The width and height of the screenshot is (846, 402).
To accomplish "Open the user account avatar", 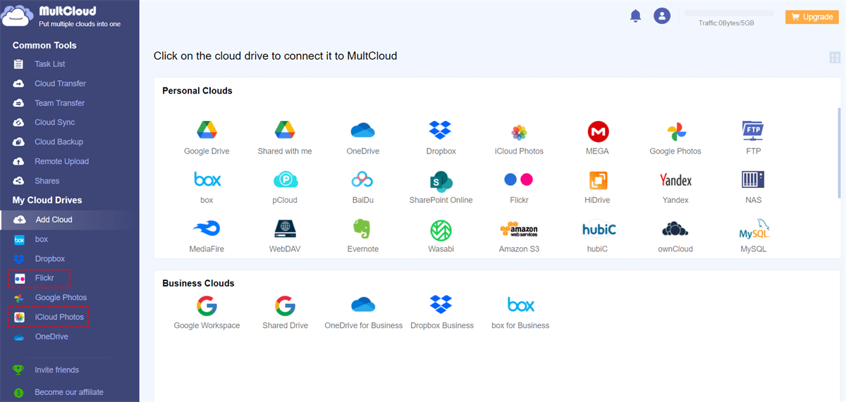I will [661, 16].
